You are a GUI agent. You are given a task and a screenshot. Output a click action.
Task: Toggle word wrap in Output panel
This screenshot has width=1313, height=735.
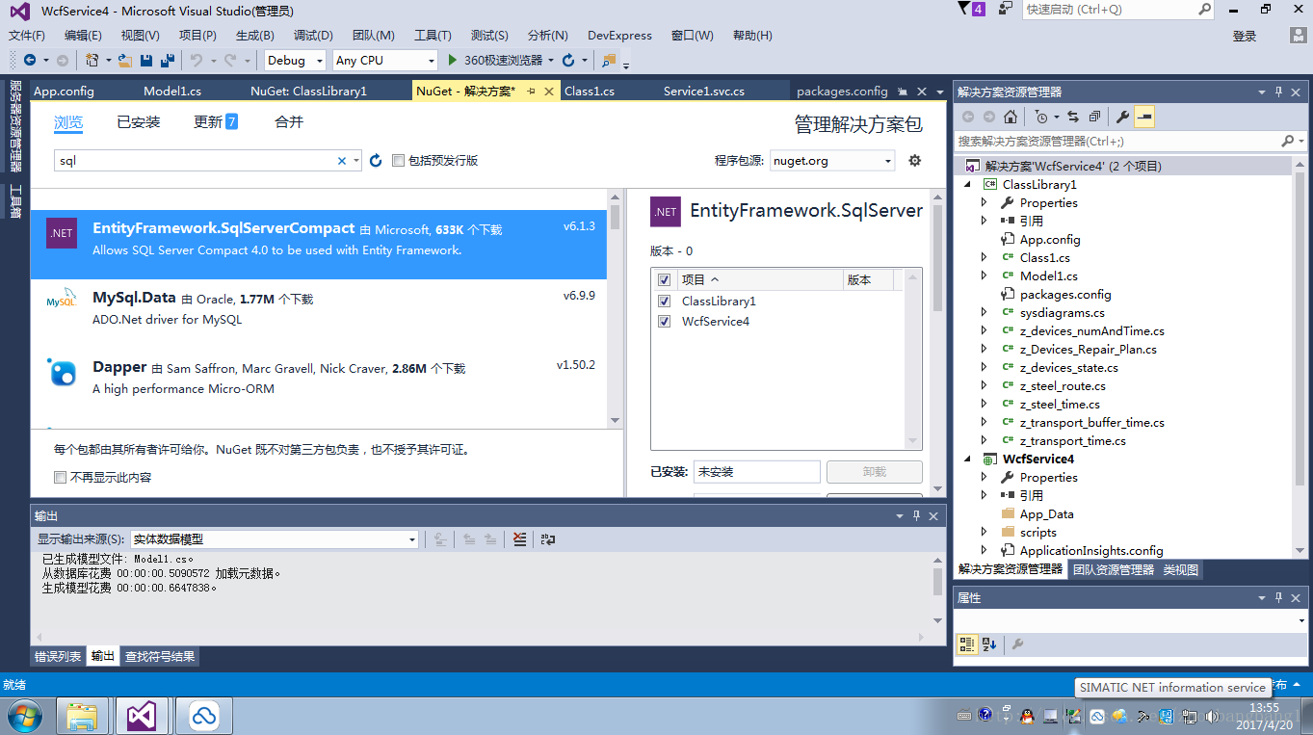(547, 539)
